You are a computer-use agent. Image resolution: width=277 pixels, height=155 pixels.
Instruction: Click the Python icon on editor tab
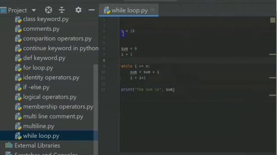(107, 10)
